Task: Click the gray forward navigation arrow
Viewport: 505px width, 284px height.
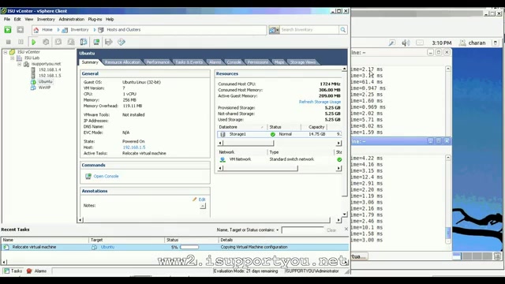Action: click(x=21, y=30)
